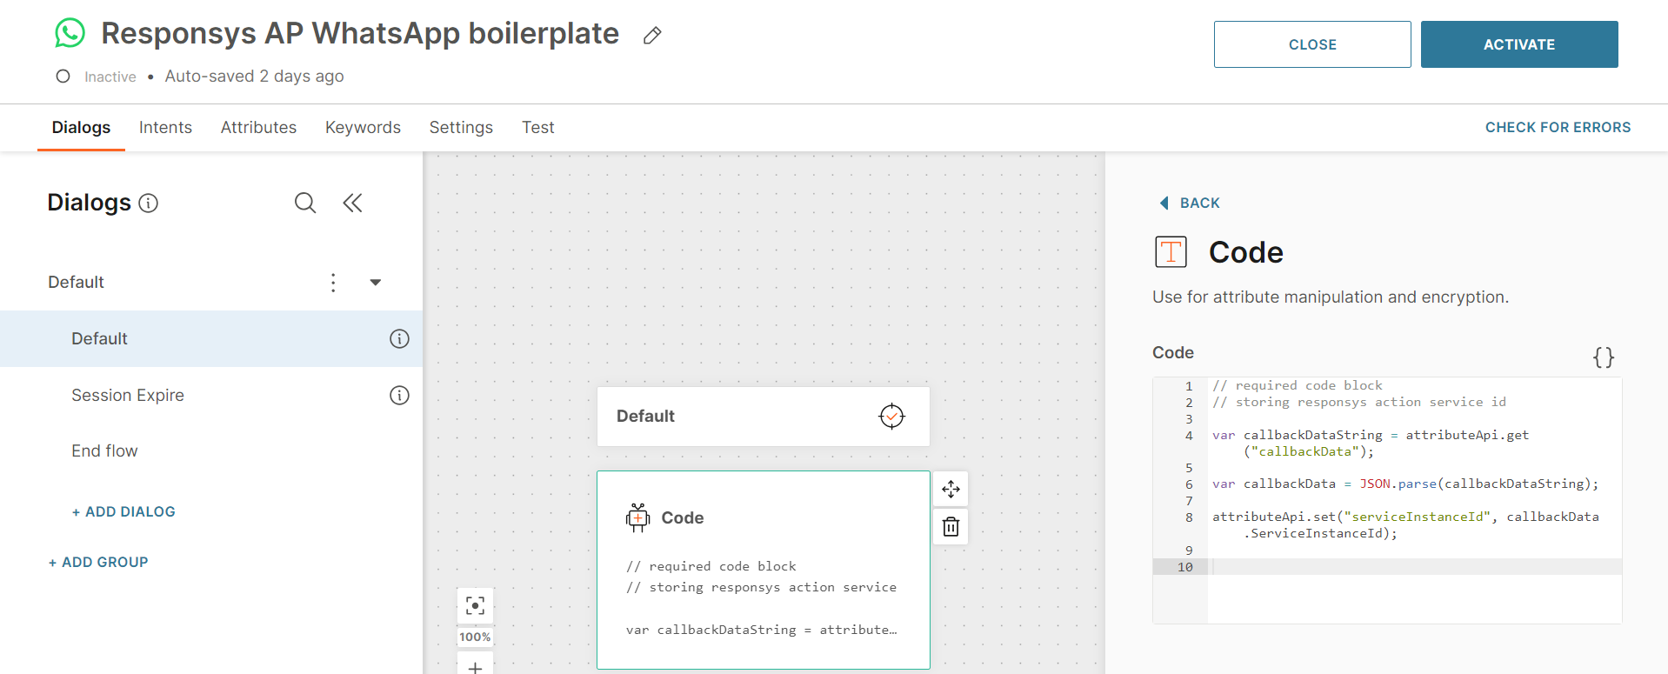Click 'var callbackDataString' line in editor
This screenshot has width=1668, height=674.
click(x=1371, y=444)
